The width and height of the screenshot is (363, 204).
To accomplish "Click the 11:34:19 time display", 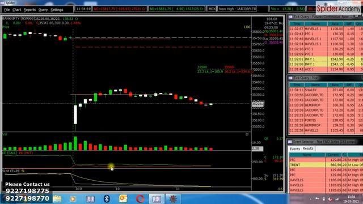I will (83, 9).
